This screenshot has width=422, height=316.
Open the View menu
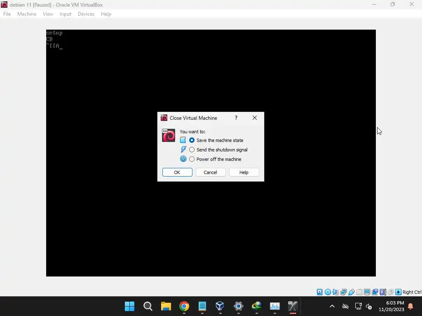click(48, 14)
